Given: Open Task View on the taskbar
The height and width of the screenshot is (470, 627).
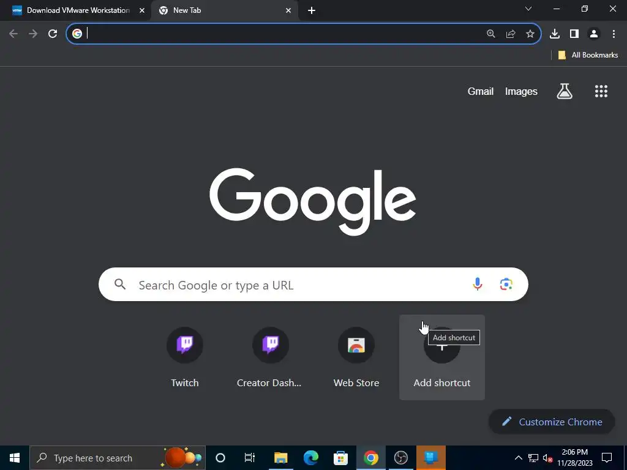Looking at the screenshot, I should [x=250, y=458].
